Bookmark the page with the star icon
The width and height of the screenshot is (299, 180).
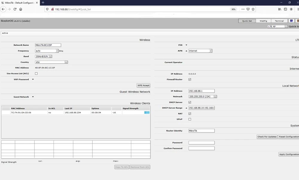[253, 9]
